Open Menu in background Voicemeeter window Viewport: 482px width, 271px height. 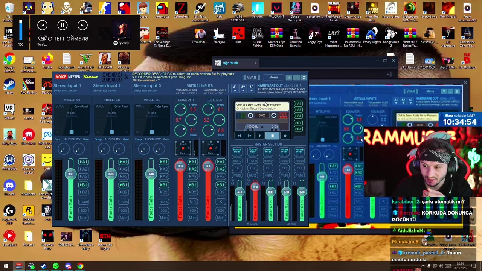[x=430, y=91]
